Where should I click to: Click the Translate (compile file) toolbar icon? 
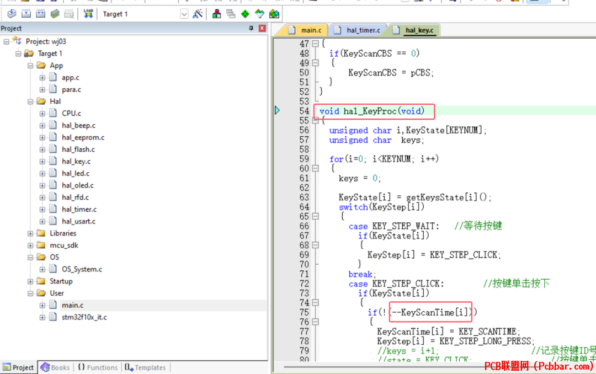12,14
